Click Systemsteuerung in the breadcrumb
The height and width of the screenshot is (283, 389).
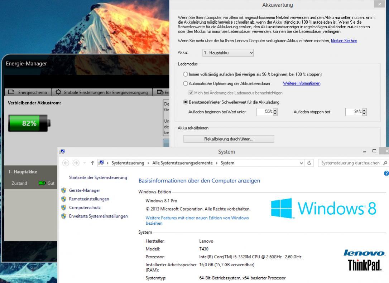128,163
